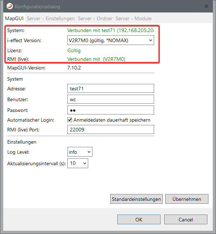Switch to the Server - Ordner tab
The height and width of the screenshot is (234, 216).
click(x=95, y=18)
